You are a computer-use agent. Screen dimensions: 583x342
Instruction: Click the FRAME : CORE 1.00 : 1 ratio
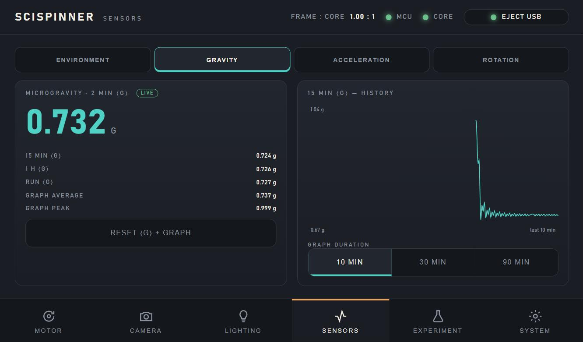pyautogui.click(x=333, y=17)
